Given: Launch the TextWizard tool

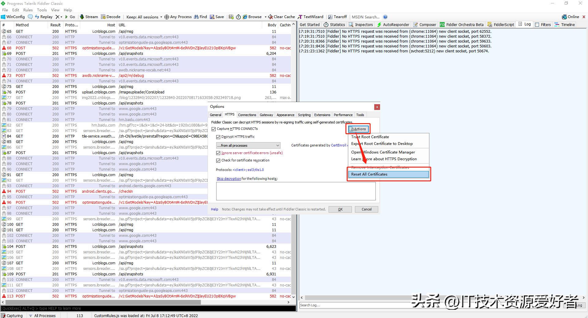Looking at the screenshot, I should (311, 17).
